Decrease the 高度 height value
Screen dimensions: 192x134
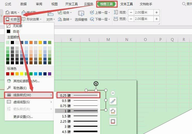click(131, 12)
